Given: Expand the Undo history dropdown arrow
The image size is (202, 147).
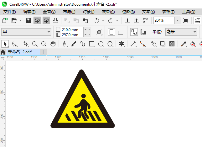Looking at the screenshot, I should [x=103, y=20].
